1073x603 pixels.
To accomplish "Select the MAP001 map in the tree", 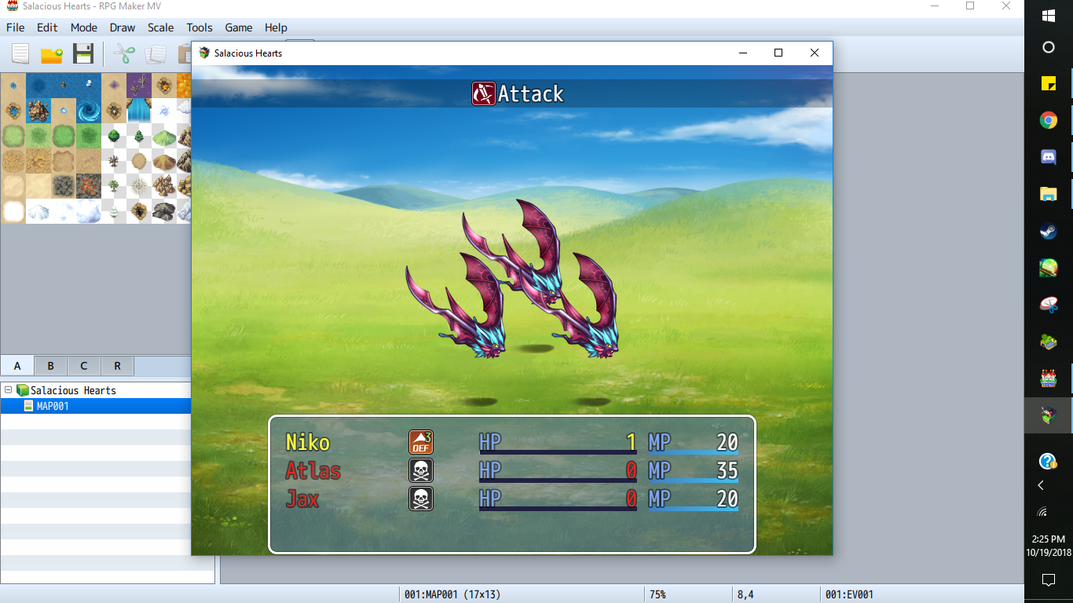I will [x=53, y=406].
